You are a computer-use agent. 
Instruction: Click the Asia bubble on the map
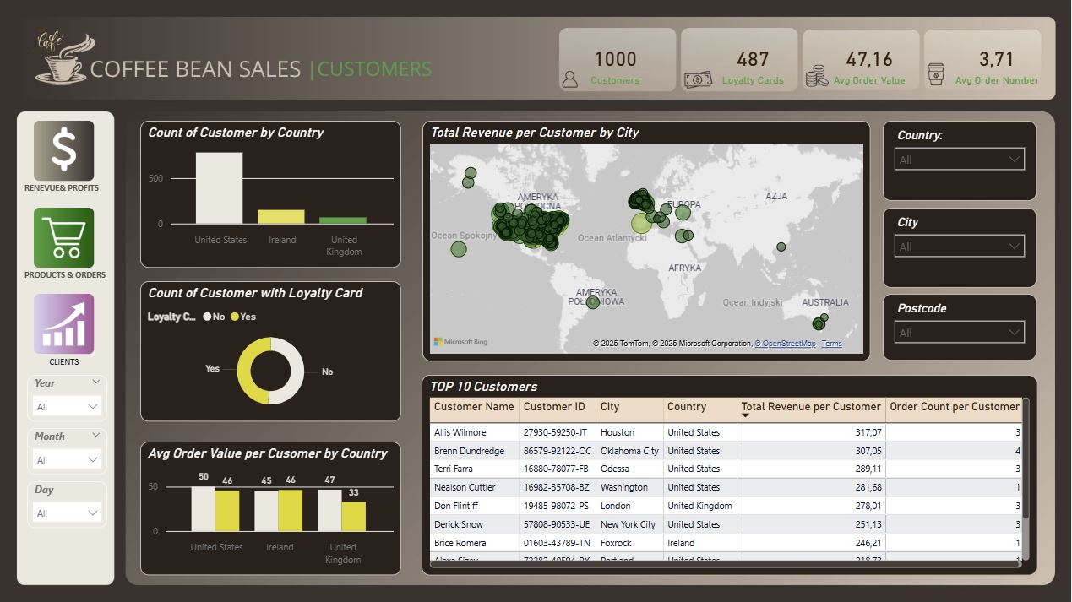[x=781, y=247]
